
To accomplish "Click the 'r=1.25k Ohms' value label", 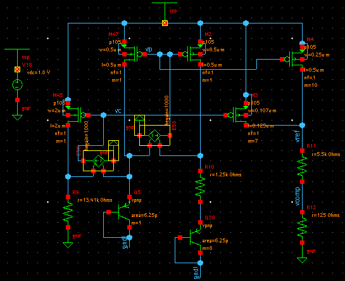I will pos(225,174).
